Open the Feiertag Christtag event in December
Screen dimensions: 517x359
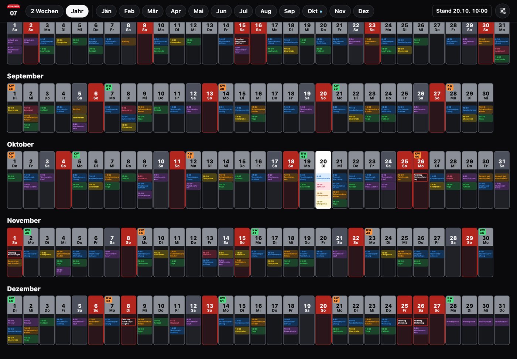(404, 322)
